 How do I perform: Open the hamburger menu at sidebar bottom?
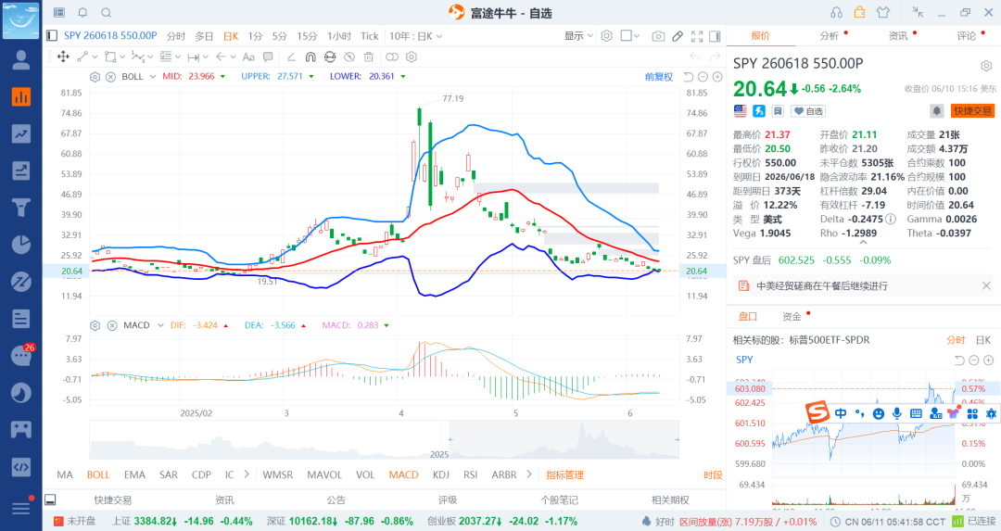point(21,508)
